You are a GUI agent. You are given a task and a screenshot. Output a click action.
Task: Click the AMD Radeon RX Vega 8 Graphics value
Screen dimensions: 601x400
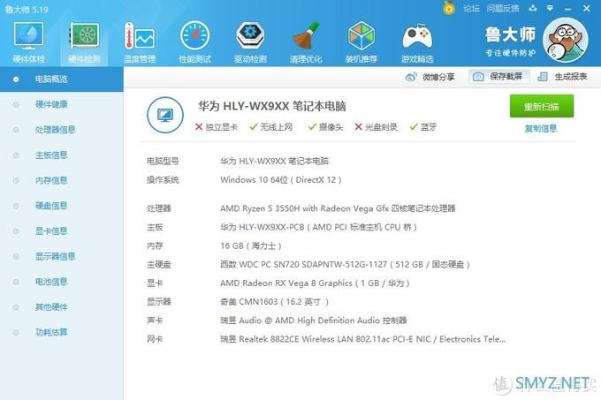coord(315,283)
